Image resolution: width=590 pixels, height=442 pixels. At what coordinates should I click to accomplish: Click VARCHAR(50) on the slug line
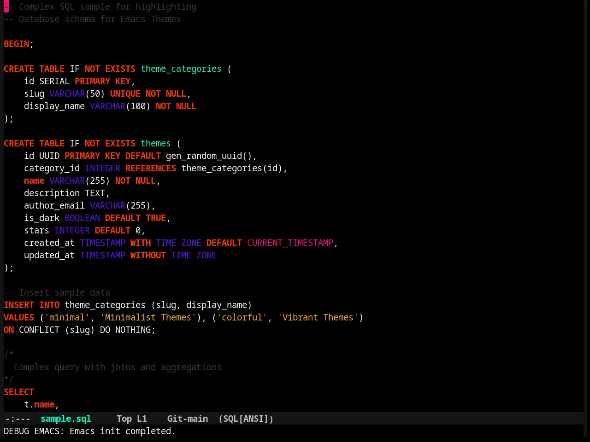[x=77, y=93]
